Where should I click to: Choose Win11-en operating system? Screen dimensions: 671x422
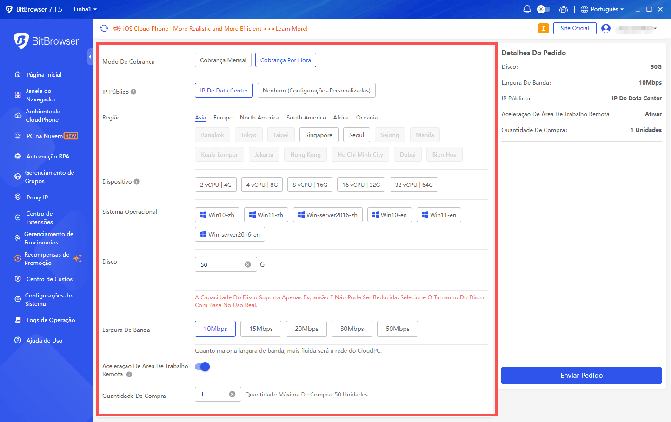439,215
